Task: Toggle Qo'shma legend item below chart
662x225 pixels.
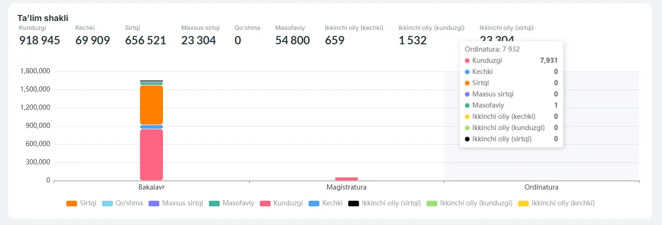Action: (122, 203)
